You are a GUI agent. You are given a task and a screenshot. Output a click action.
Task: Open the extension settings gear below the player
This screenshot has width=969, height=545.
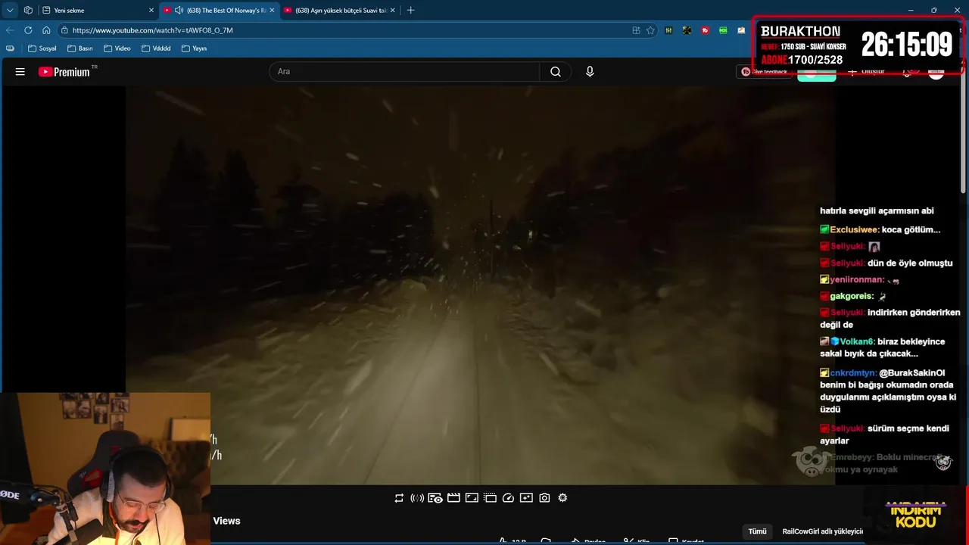562,498
